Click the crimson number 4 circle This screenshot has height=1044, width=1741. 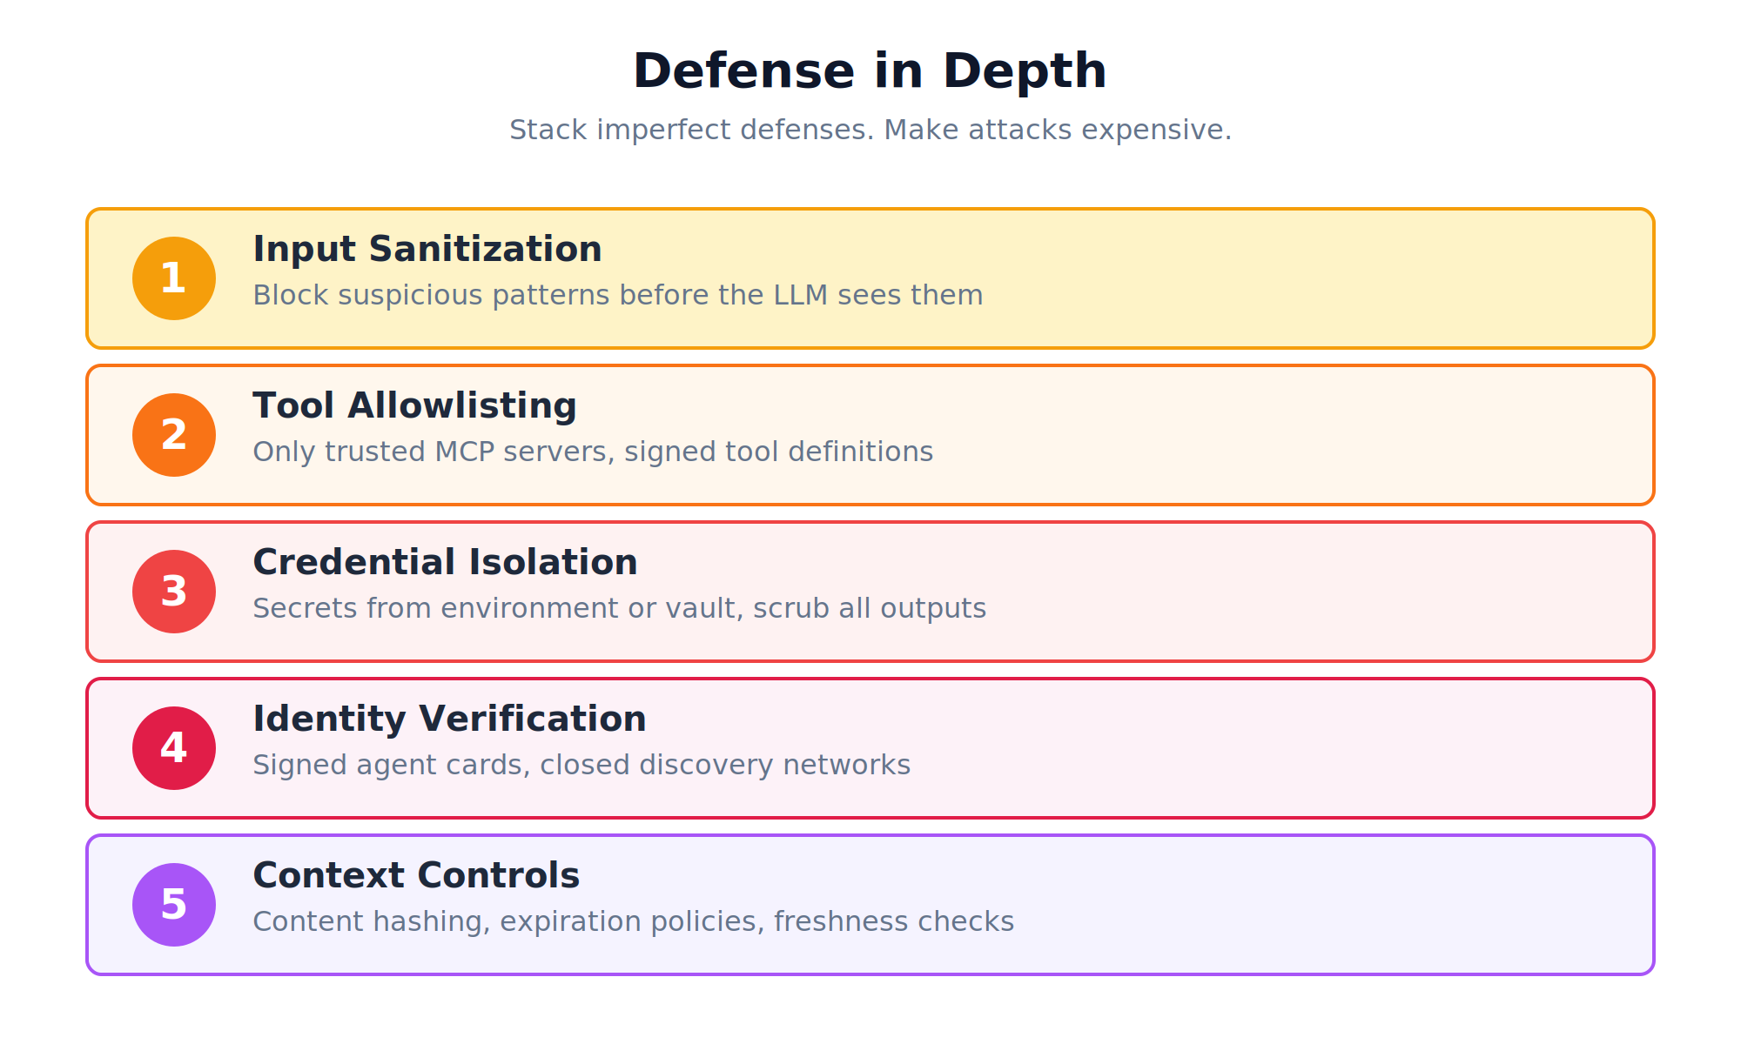(x=174, y=748)
